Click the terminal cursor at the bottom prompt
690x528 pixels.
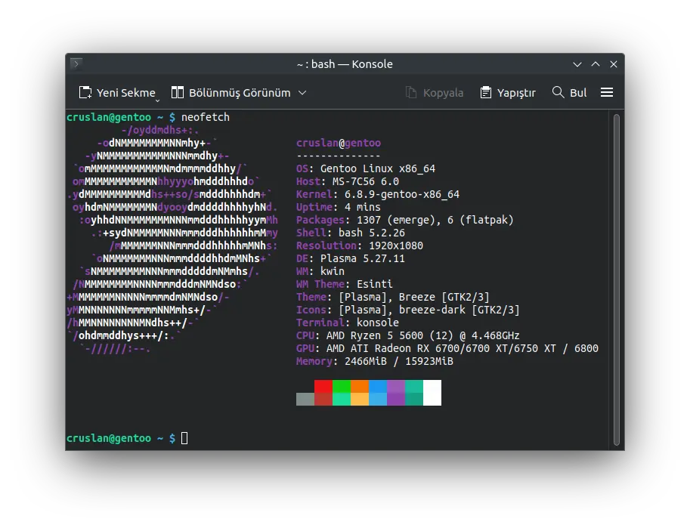pos(184,438)
